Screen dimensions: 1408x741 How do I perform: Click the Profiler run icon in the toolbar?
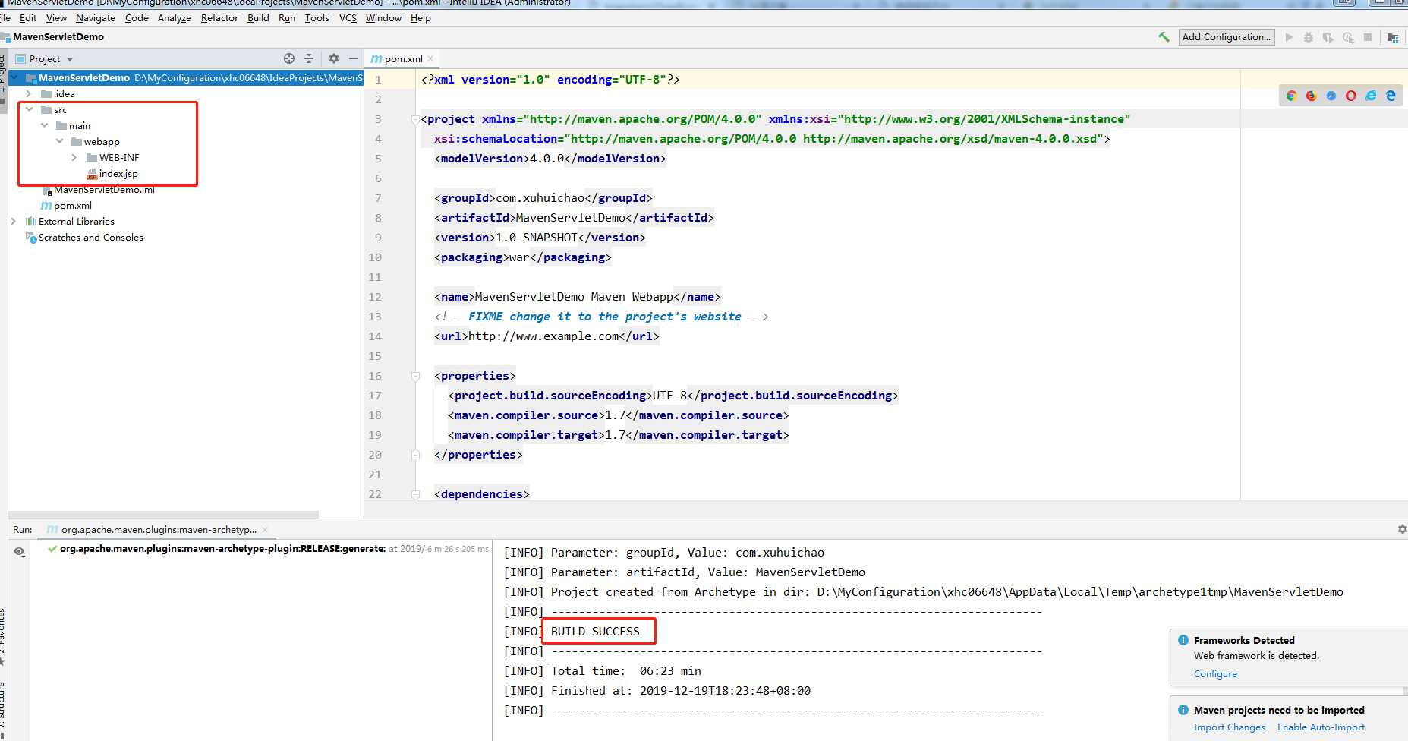tap(1348, 37)
